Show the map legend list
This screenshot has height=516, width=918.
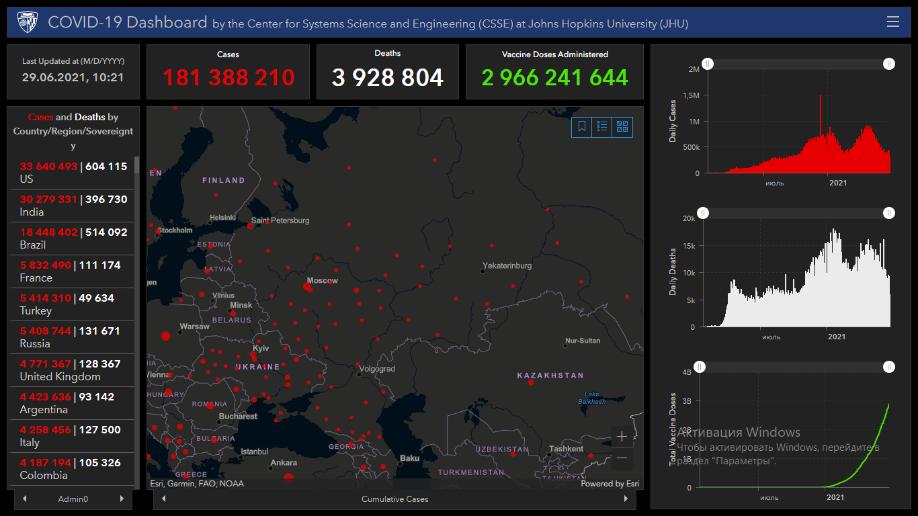602,126
